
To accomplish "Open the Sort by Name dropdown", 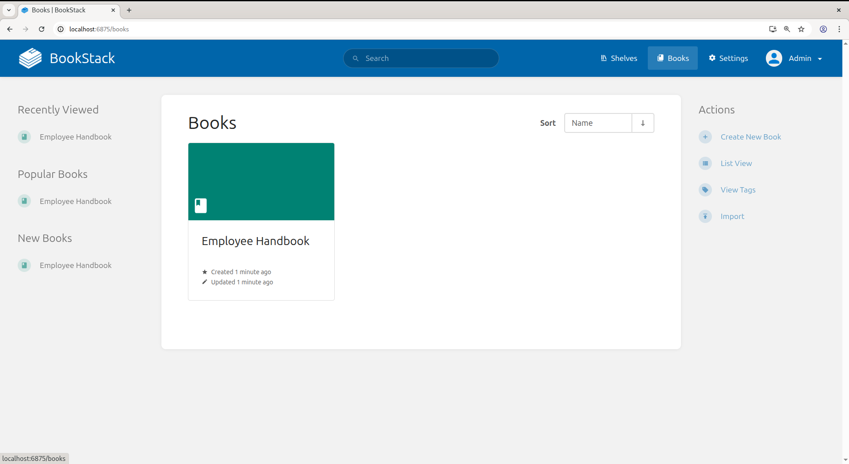I will click(x=598, y=123).
